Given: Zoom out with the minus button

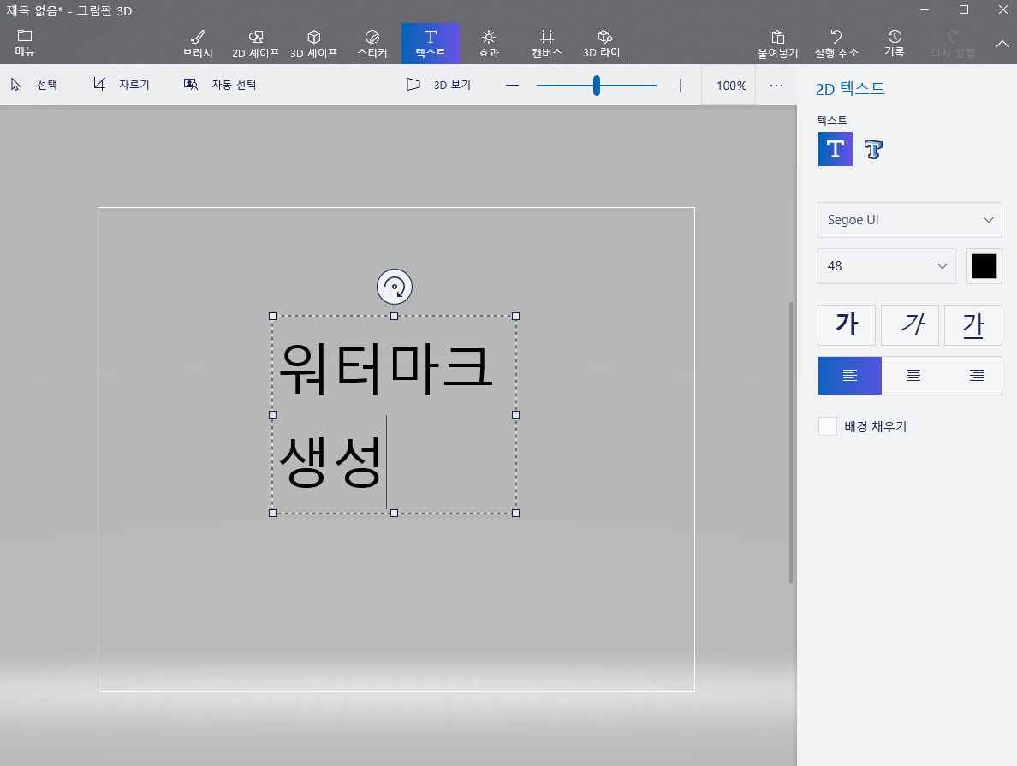Looking at the screenshot, I should (513, 86).
